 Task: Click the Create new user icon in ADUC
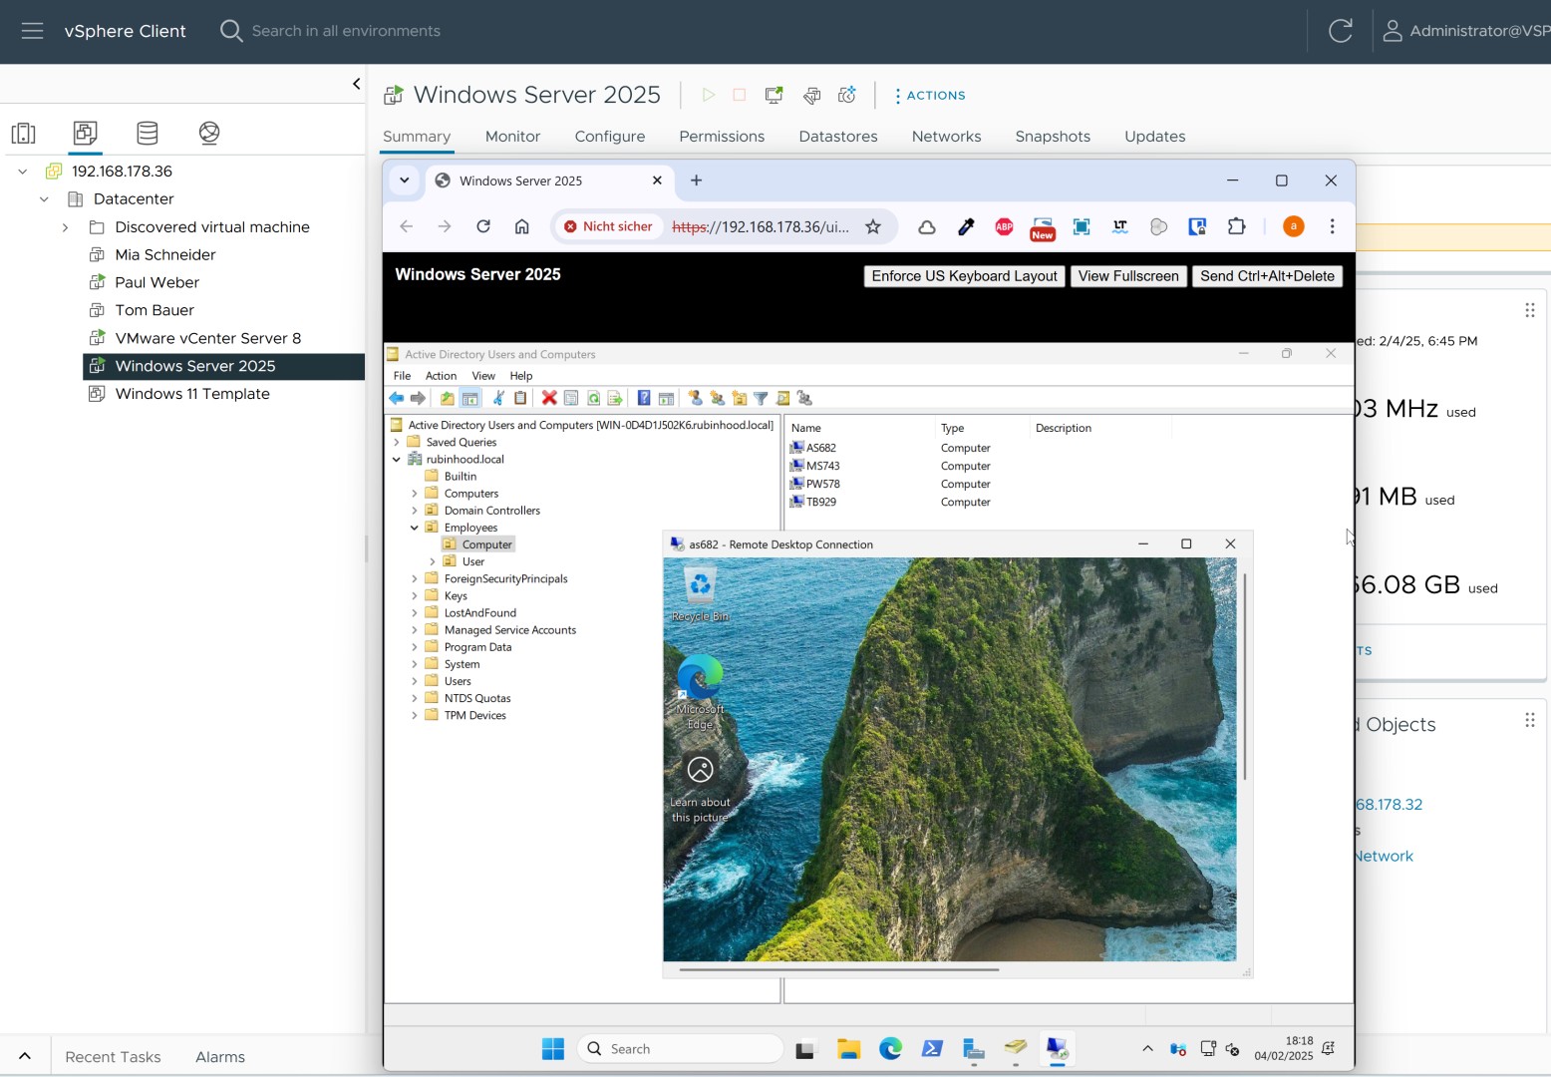[695, 398]
